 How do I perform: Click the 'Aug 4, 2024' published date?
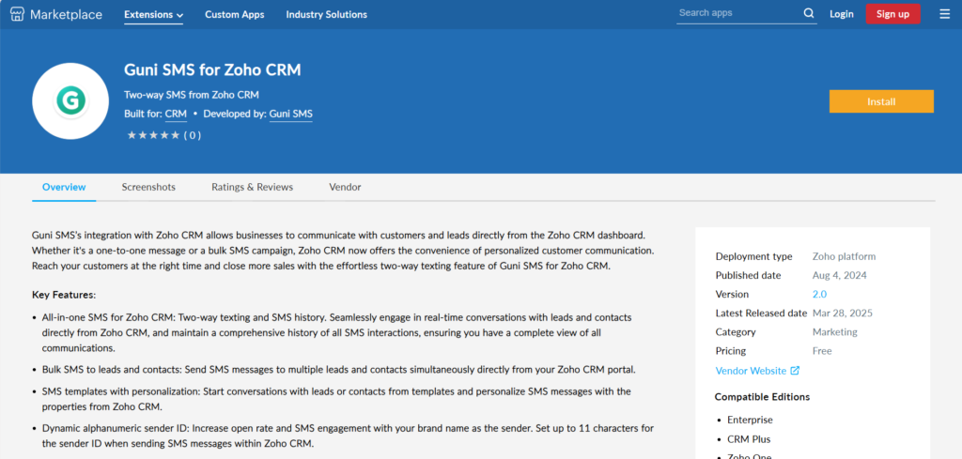pos(839,276)
